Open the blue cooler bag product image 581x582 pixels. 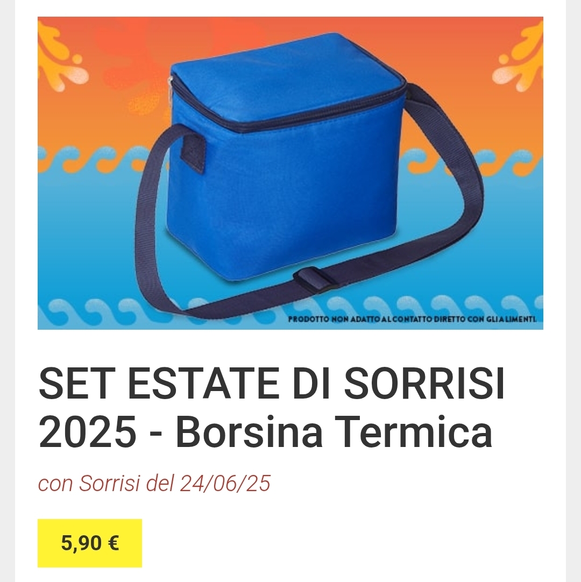click(x=290, y=173)
